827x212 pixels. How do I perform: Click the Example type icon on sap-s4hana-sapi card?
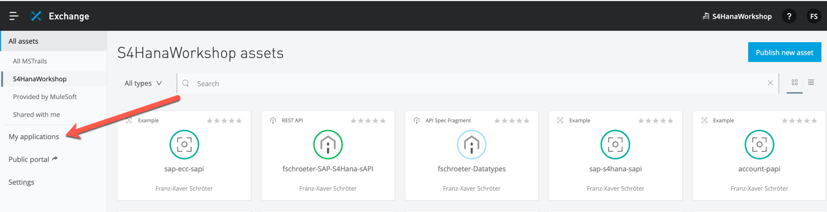point(560,120)
